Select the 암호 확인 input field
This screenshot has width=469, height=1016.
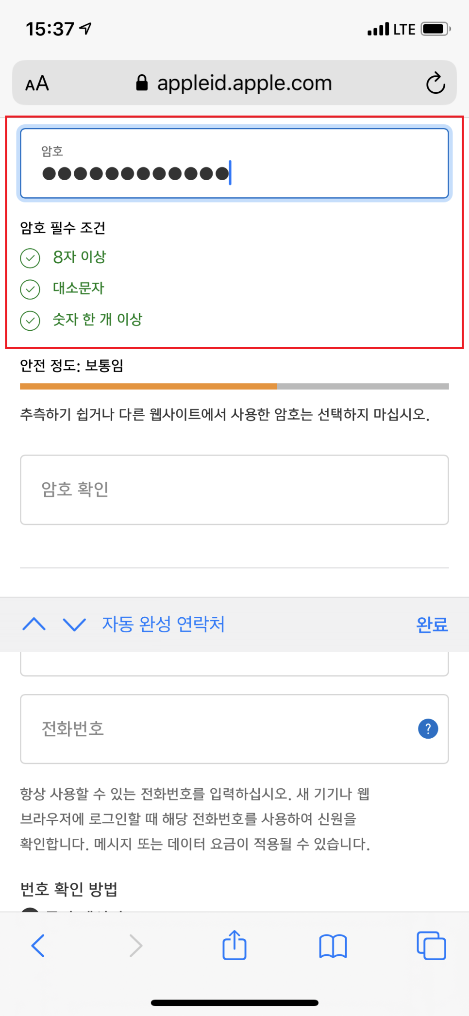(234, 489)
